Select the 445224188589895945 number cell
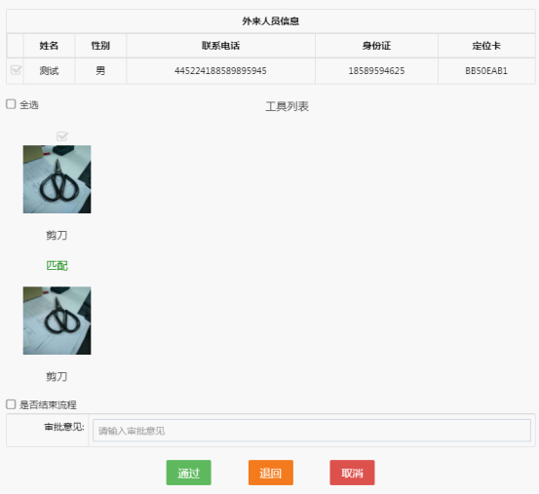 click(220, 71)
